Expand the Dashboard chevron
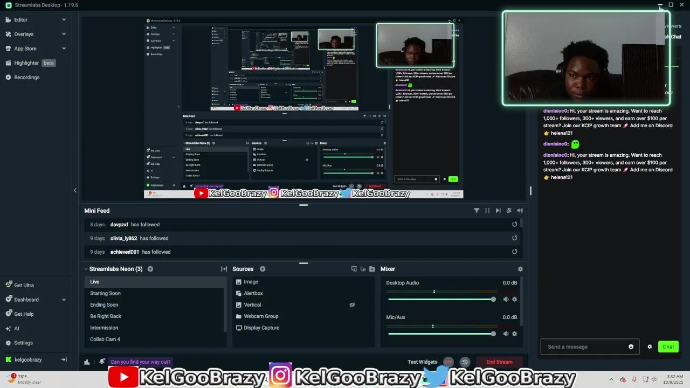 [x=64, y=300]
